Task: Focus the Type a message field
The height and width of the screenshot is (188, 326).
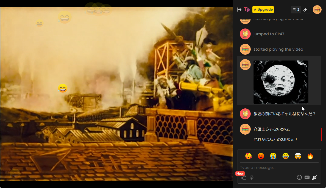Action: (279, 167)
